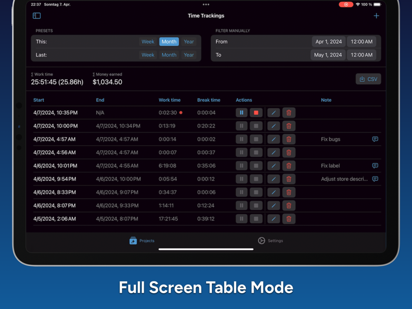The width and height of the screenshot is (412, 309).
Task: Tap the three-dot multitasking menu
Action: pos(206,5)
